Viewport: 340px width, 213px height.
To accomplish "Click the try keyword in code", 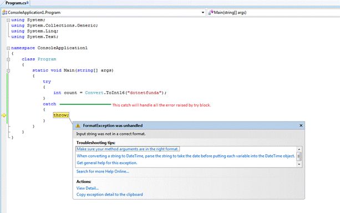I will (47, 82).
